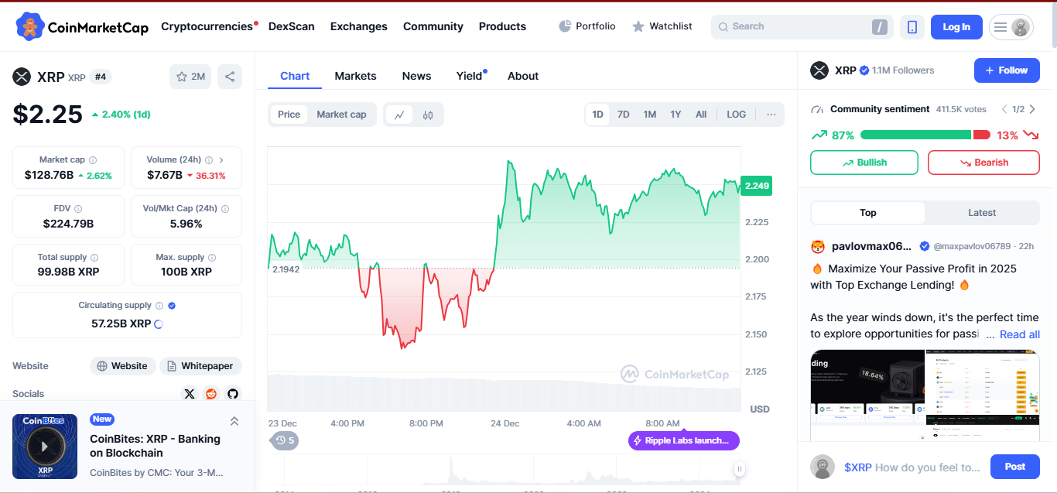
Task: Open XRP GitHub social link
Action: pos(233,394)
